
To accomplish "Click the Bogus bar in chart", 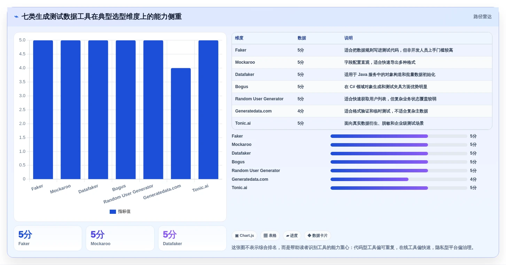I will (x=126, y=110).
